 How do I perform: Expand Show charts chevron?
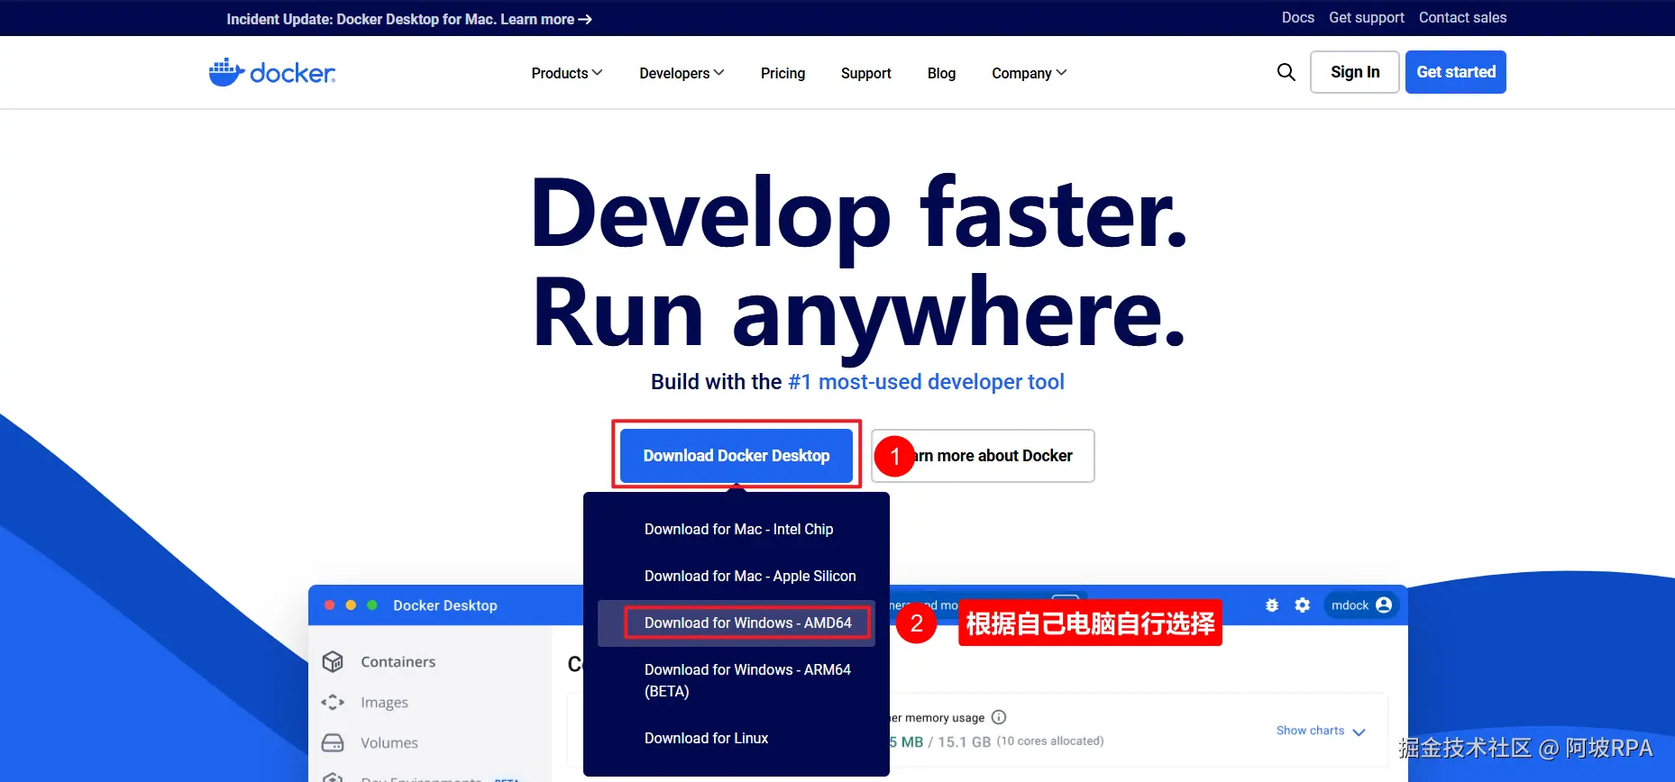(1359, 732)
